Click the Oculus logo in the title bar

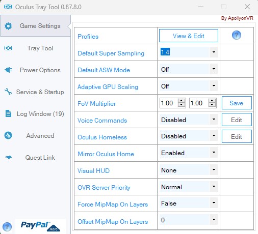click(x=8, y=7)
